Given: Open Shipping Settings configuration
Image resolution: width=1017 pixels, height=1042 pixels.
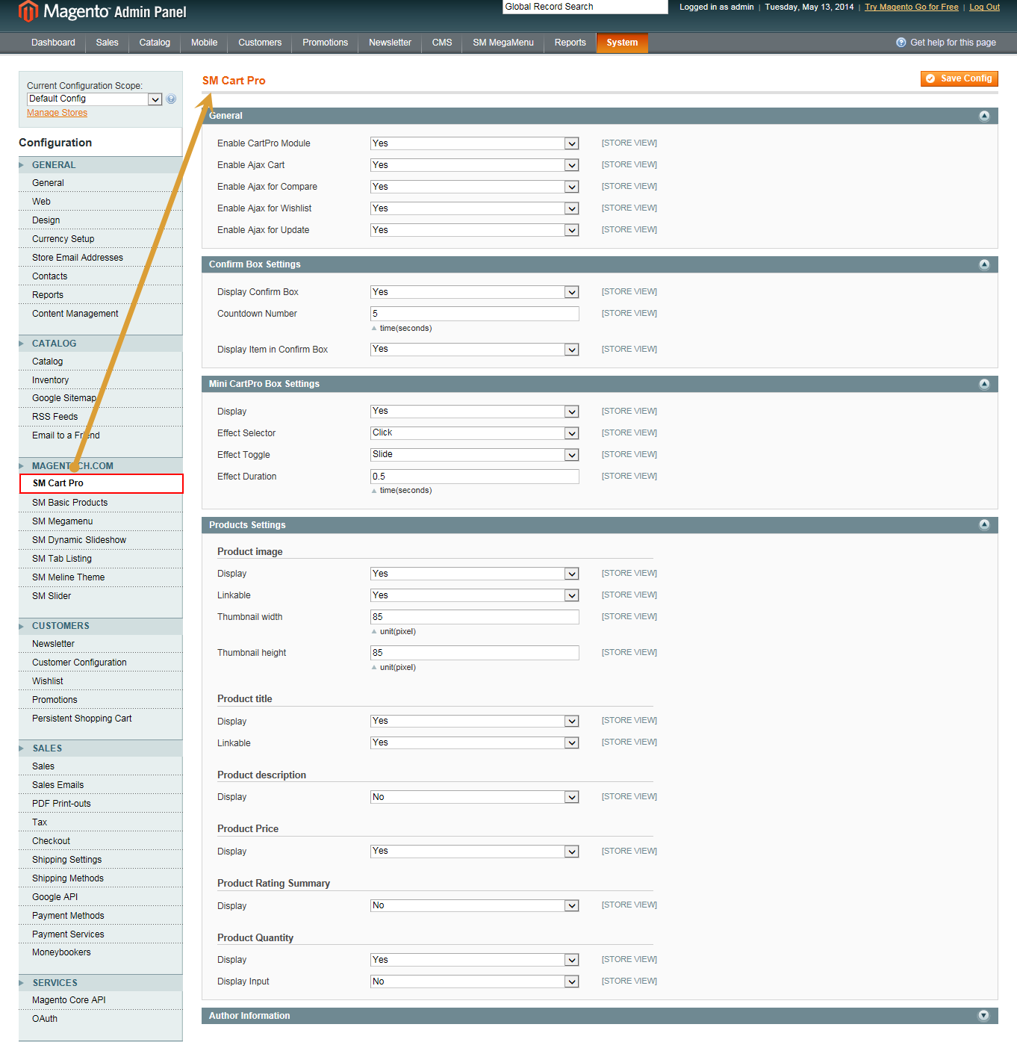Looking at the screenshot, I should (x=66, y=860).
